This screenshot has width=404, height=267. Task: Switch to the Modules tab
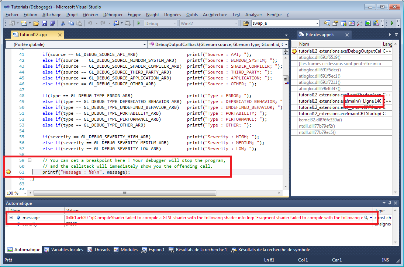click(x=126, y=250)
